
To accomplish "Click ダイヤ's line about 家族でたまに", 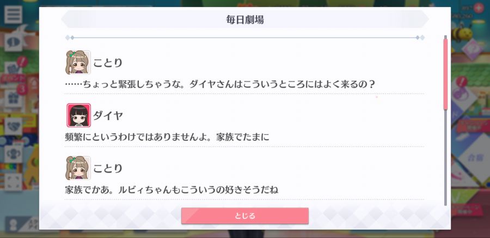I will pos(167,137).
